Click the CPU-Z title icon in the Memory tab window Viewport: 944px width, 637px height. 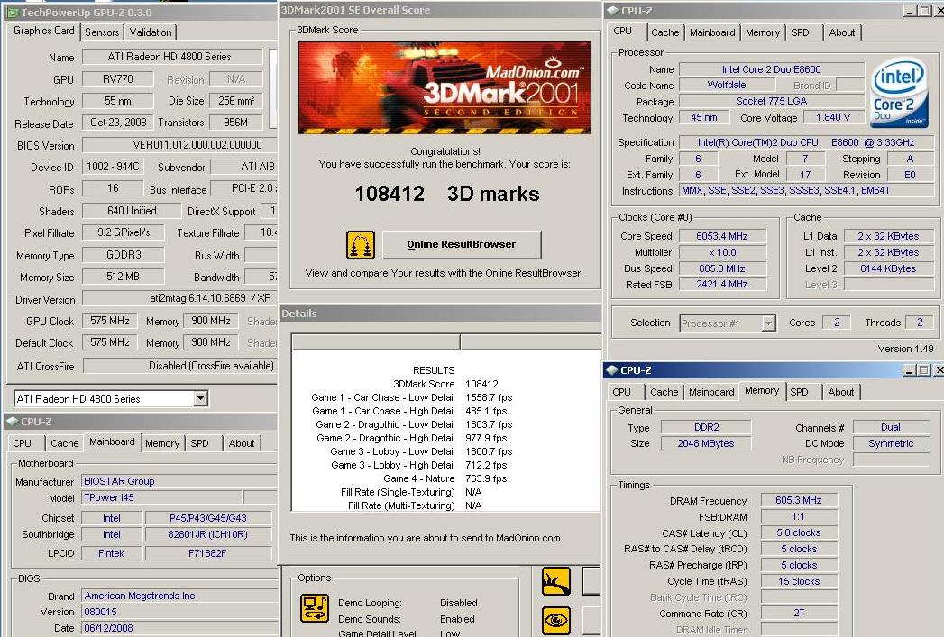[x=612, y=370]
